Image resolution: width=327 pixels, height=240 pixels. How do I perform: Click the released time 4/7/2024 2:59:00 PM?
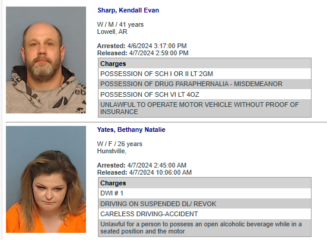coord(158,53)
